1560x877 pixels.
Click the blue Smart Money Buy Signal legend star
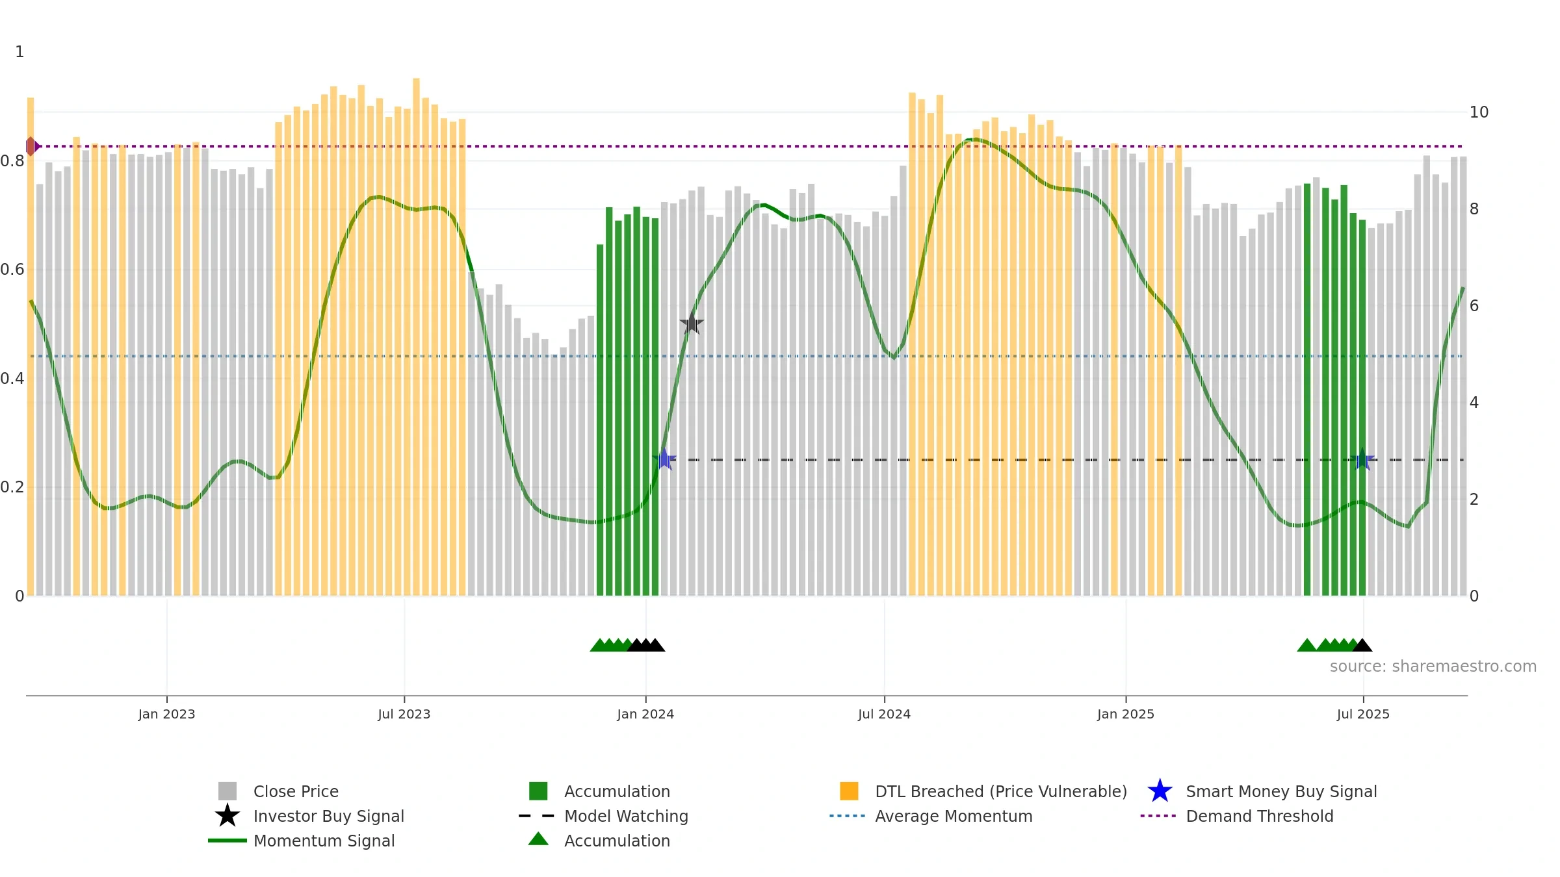click(x=1160, y=791)
